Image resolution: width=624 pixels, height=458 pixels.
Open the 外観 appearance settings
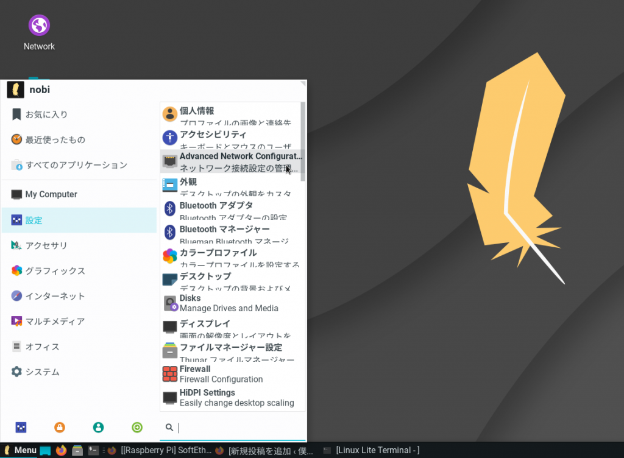point(230,185)
